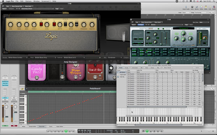Screen dimensions: 217x135
Task: Open the Screenset 1 menu
Action: (x=46, y=1)
